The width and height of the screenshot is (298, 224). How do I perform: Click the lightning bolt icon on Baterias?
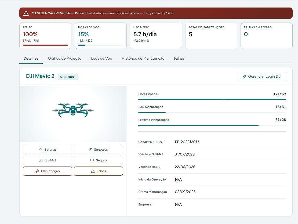tap(41, 150)
